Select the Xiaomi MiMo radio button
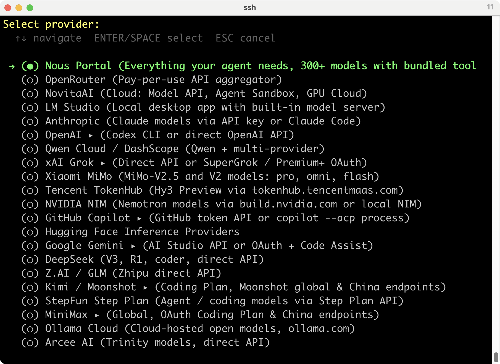 point(30,176)
